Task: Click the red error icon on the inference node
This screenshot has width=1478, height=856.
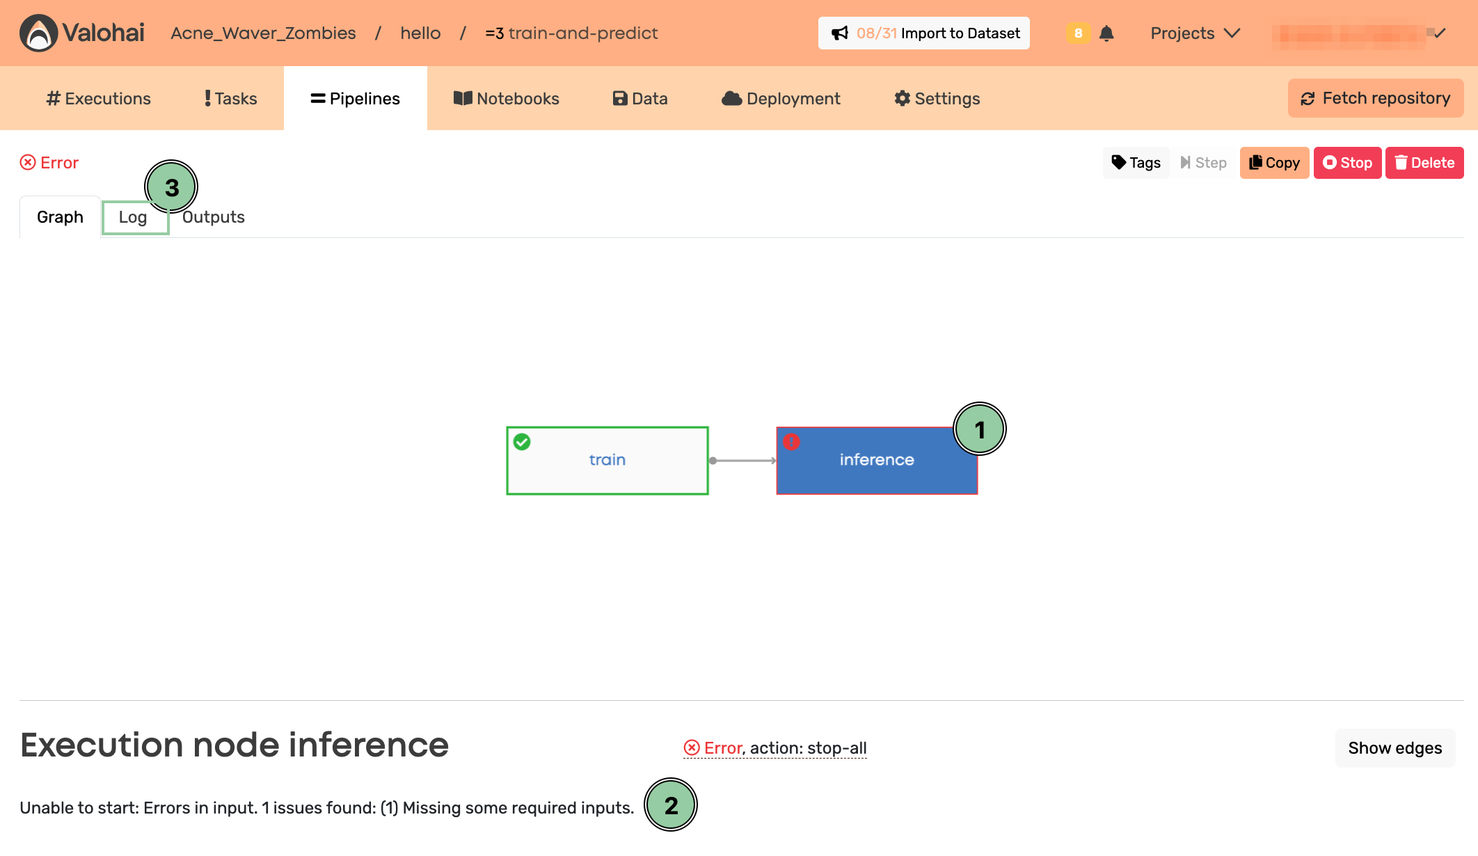Action: (x=791, y=442)
